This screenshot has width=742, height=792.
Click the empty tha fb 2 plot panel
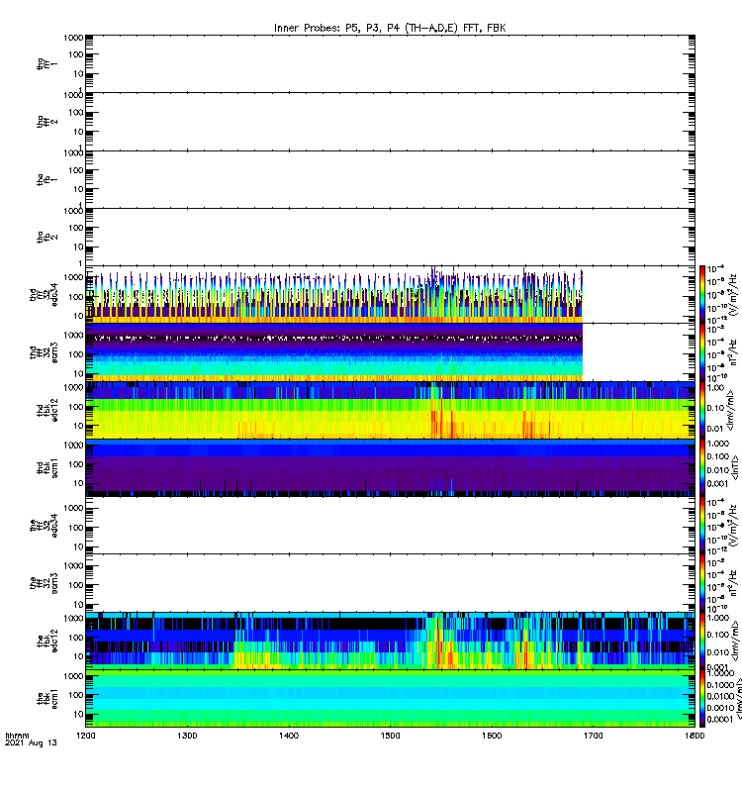[390, 237]
